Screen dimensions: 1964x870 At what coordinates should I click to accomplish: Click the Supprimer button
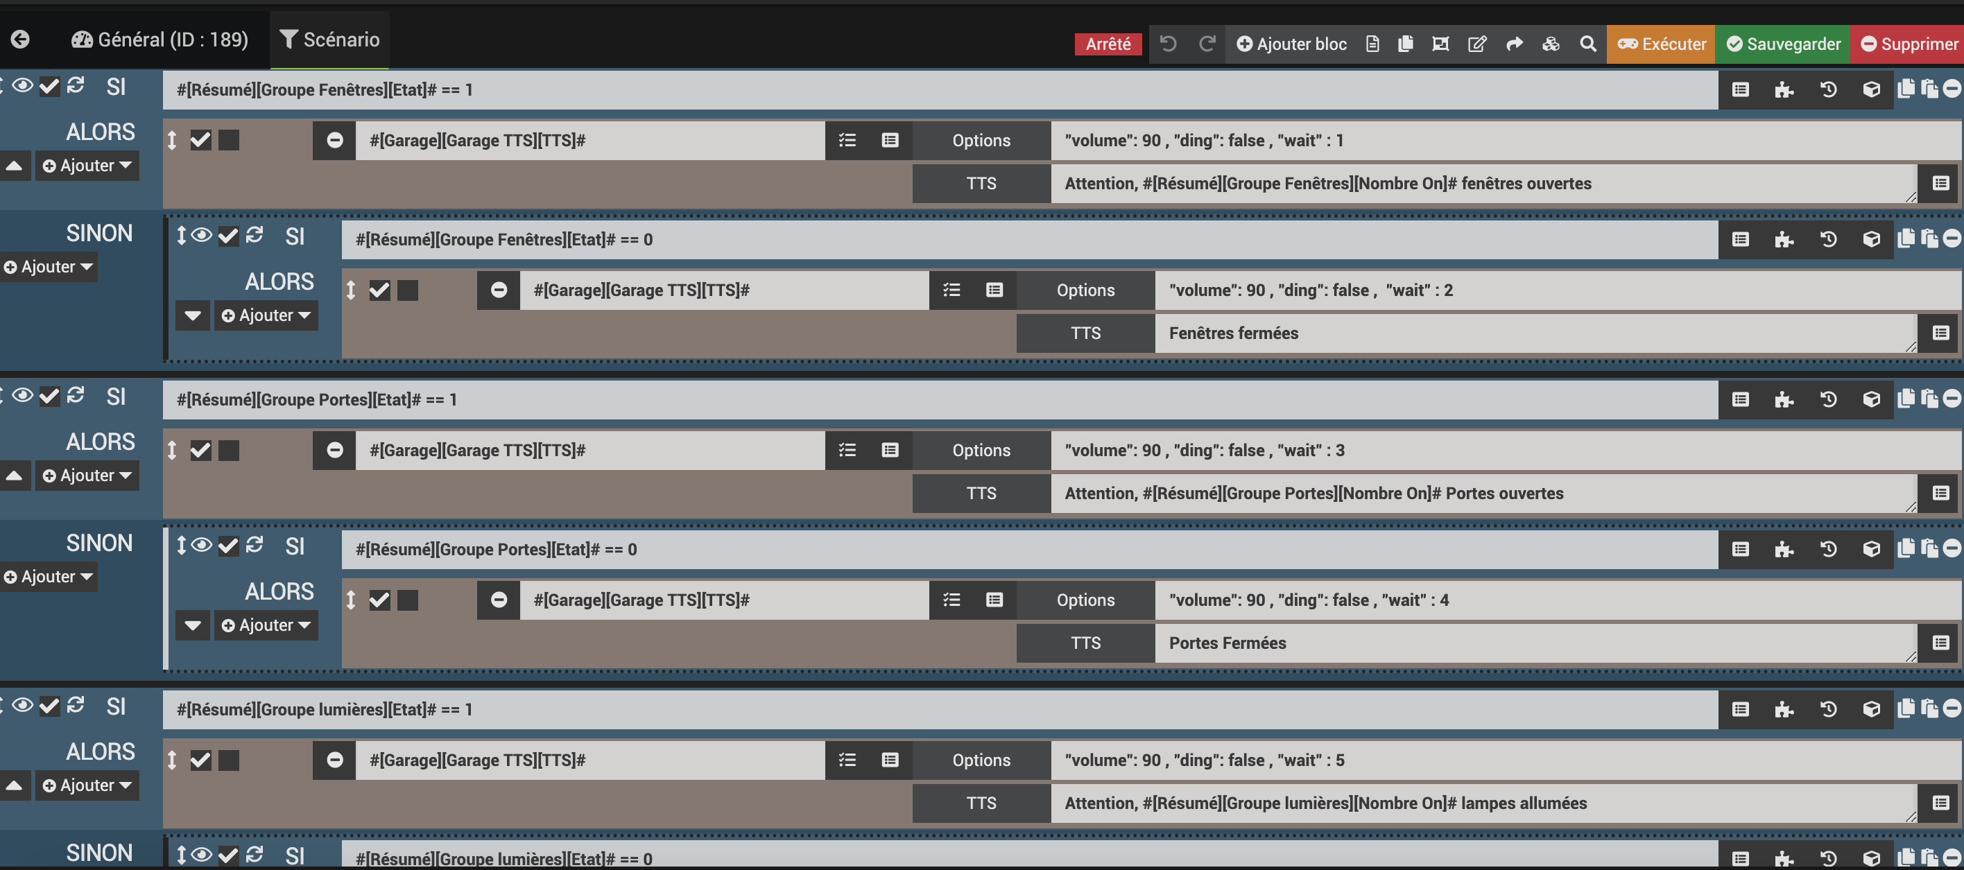coord(1909,44)
